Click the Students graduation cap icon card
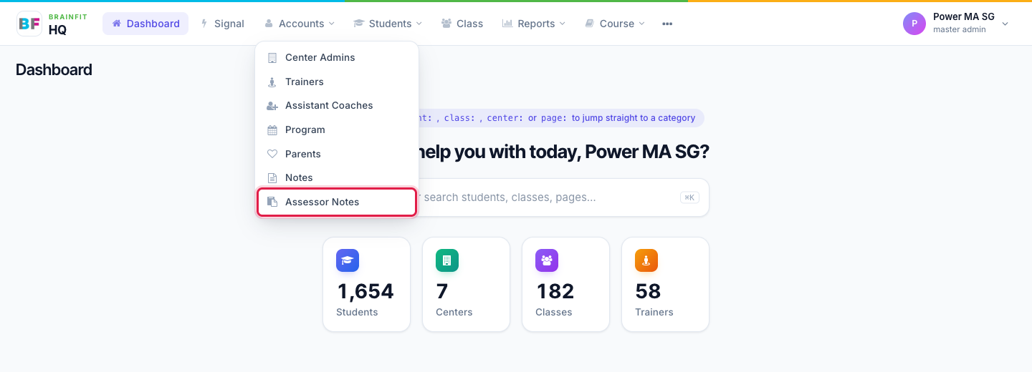The height and width of the screenshot is (372, 1032). [348, 260]
